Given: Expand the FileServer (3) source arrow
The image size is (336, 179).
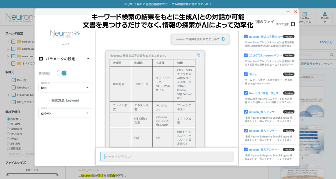Looking at the screenshot, I should click(8, 95).
